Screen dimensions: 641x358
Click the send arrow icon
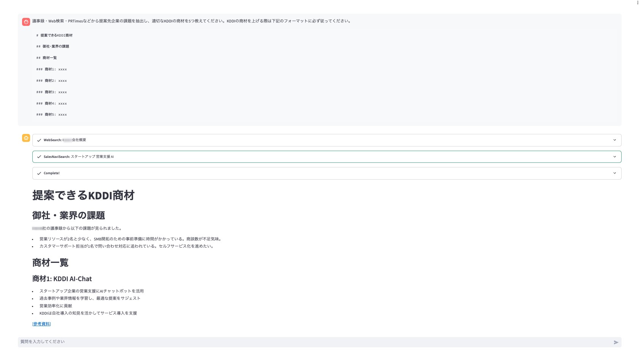(616, 342)
